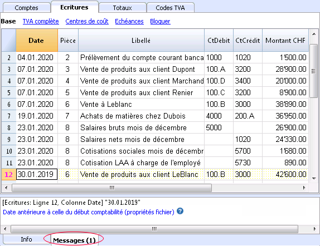Select the Messages (1) tab
The height and width of the screenshot is (246, 320).
pos(74,240)
